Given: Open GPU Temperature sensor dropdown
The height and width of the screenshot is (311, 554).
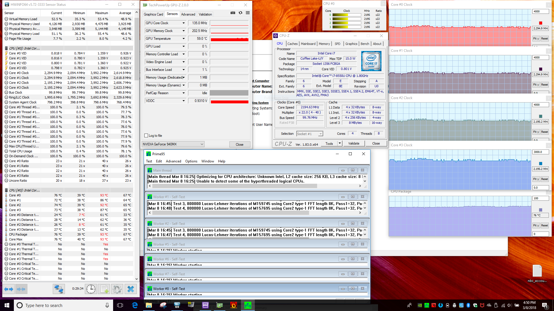Looking at the screenshot, I should 184,39.
